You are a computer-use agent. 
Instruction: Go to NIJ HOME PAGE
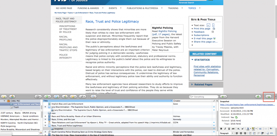64,8
